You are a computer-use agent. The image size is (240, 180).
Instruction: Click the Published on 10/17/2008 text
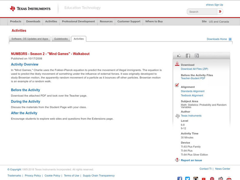point(26,58)
